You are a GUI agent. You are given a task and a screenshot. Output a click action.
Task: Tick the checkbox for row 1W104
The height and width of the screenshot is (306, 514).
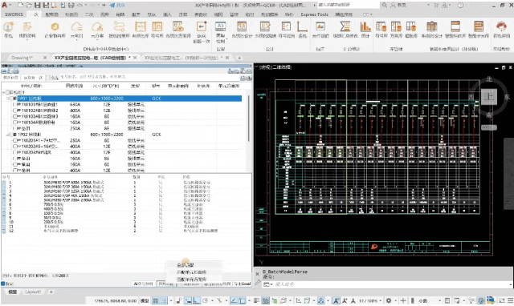(x=14, y=123)
